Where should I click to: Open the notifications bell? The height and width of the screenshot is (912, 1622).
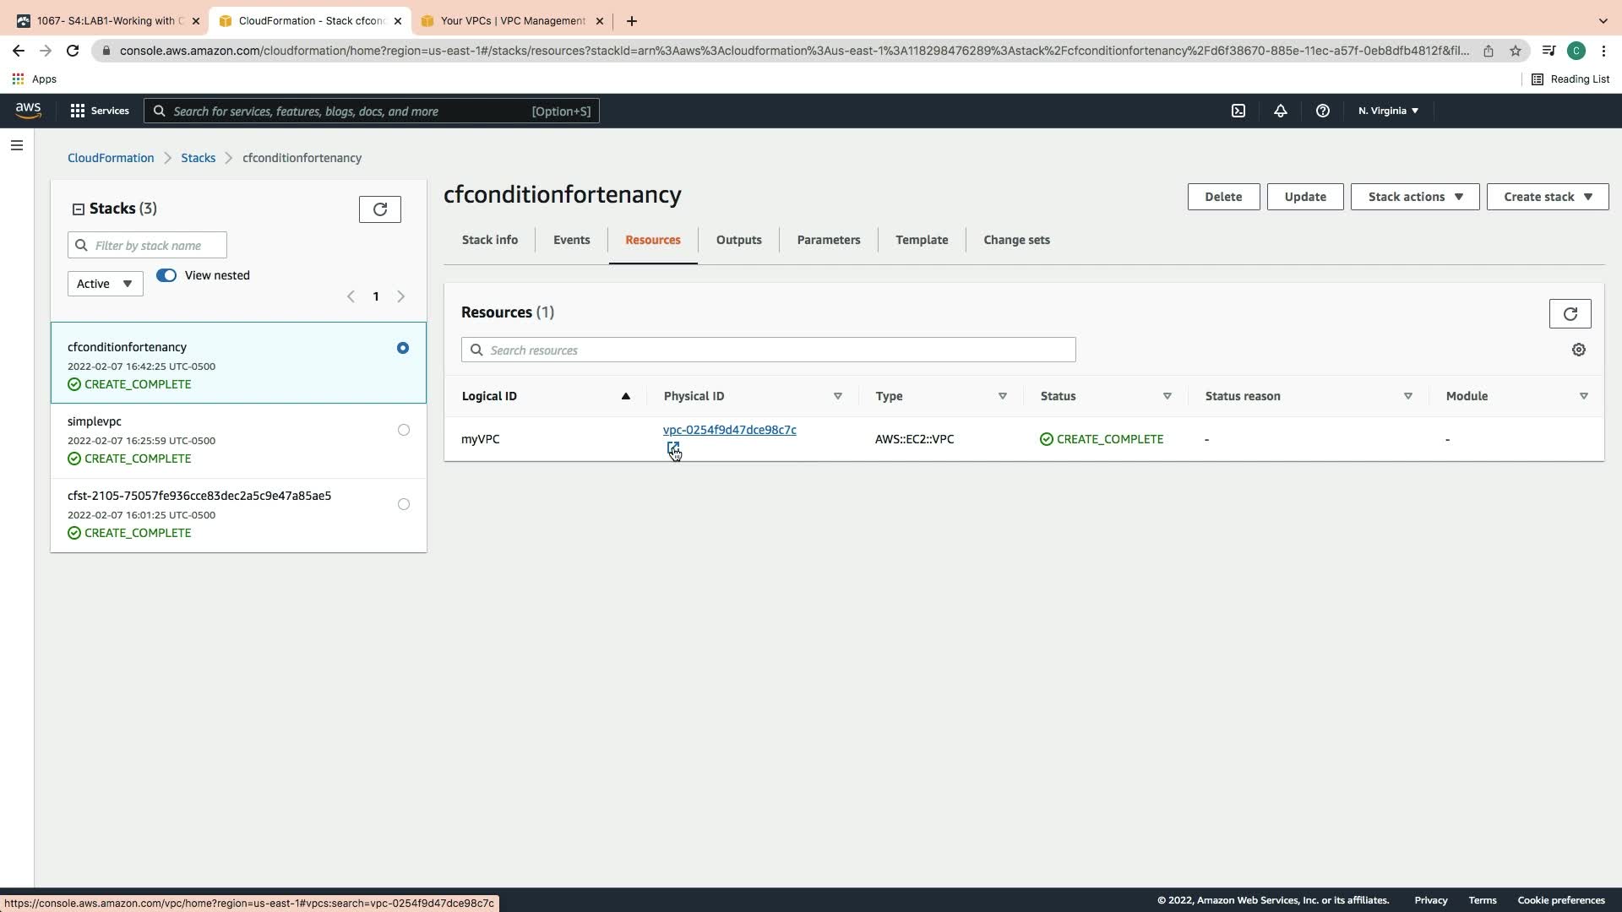[x=1281, y=111]
